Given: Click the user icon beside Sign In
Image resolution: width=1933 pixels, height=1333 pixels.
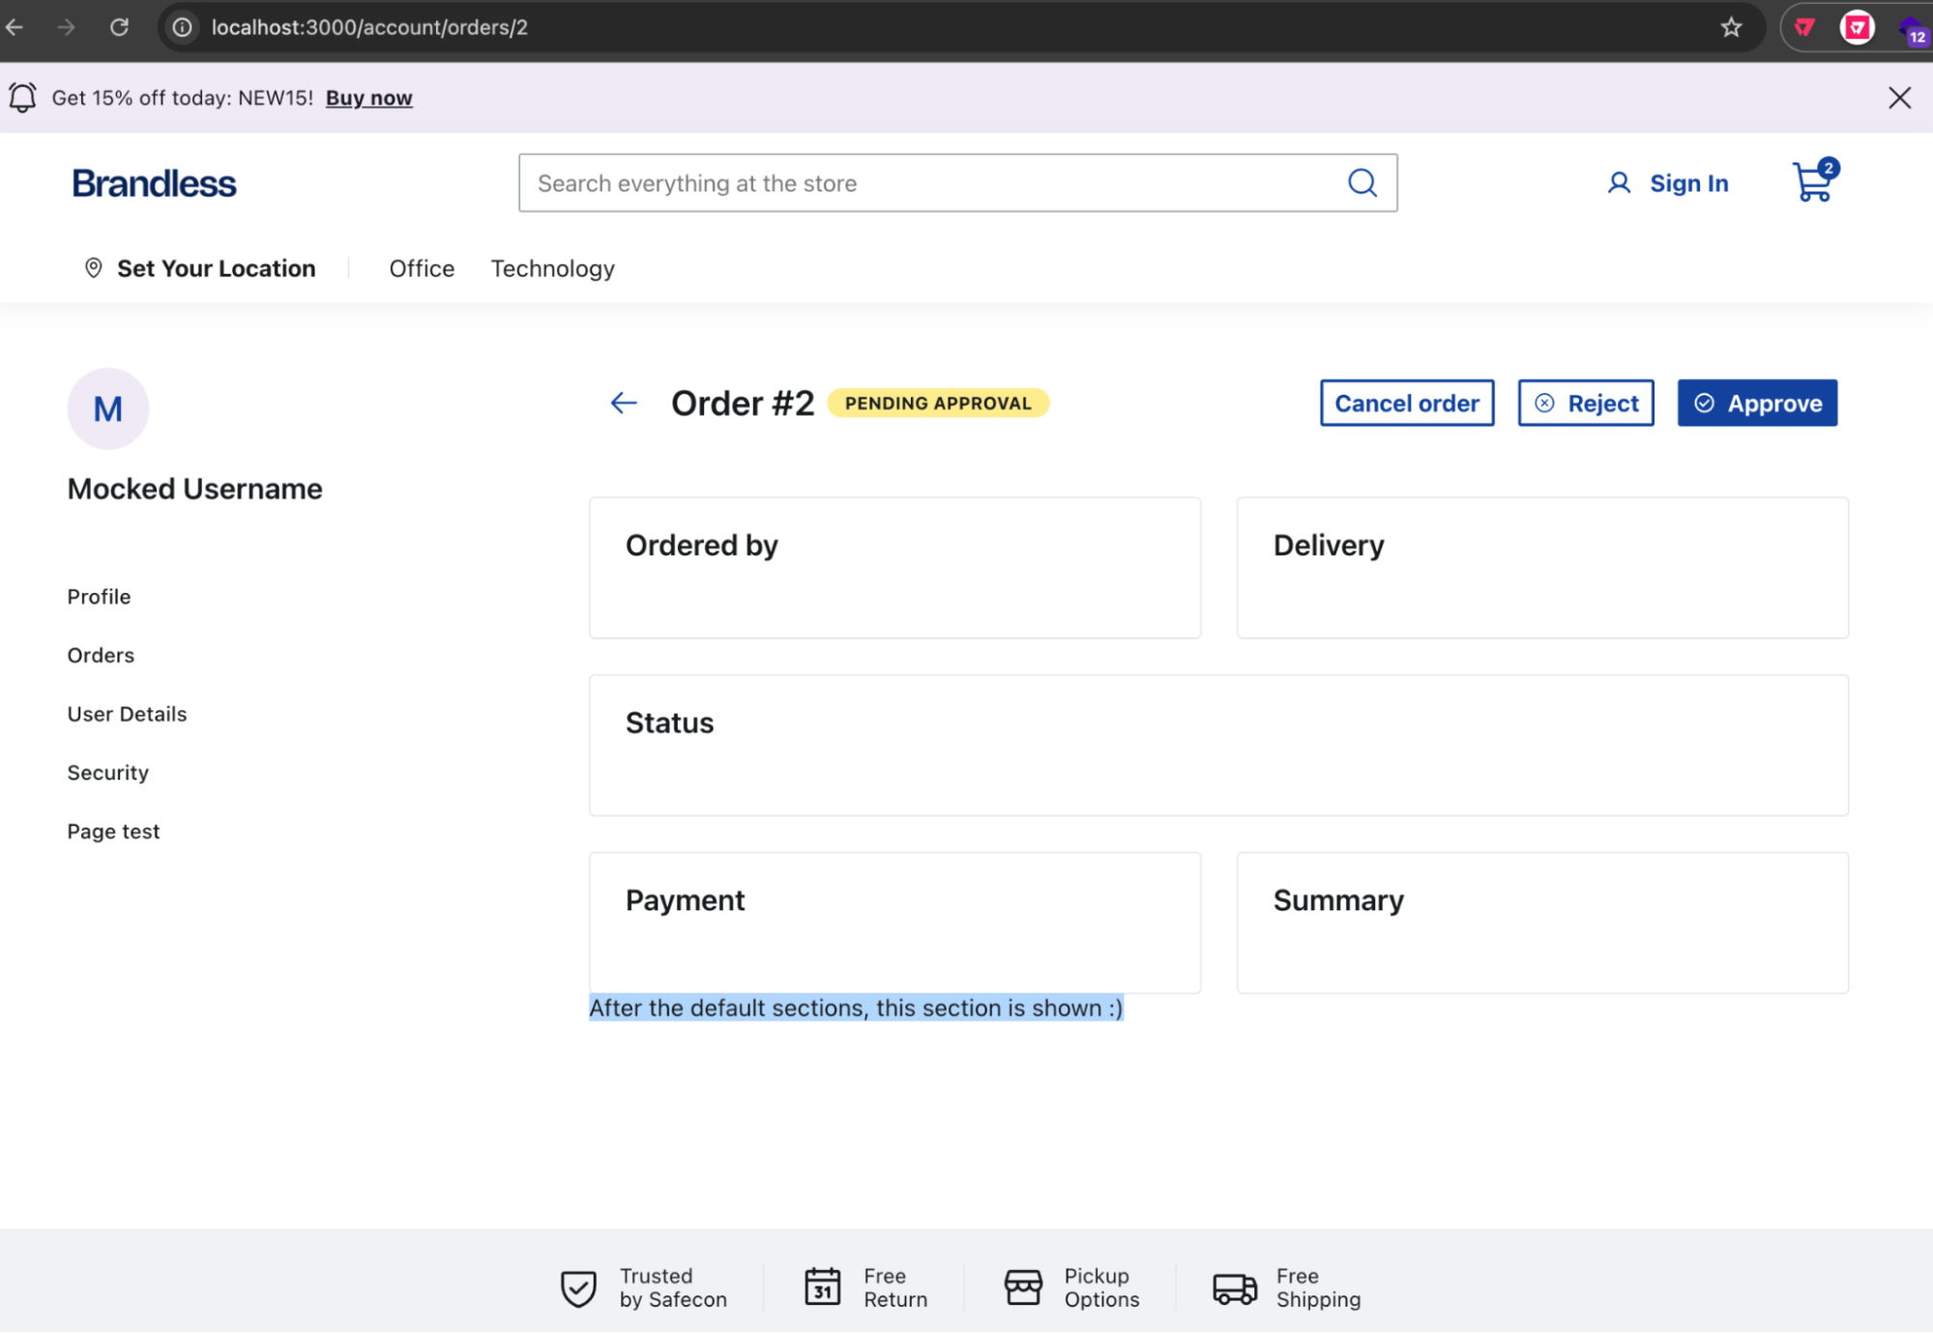Looking at the screenshot, I should [1619, 183].
